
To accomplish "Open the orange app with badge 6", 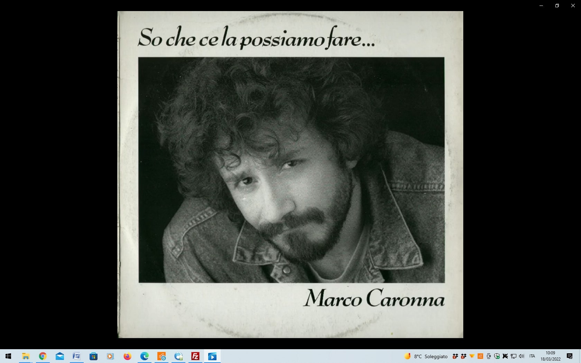I will (x=161, y=356).
